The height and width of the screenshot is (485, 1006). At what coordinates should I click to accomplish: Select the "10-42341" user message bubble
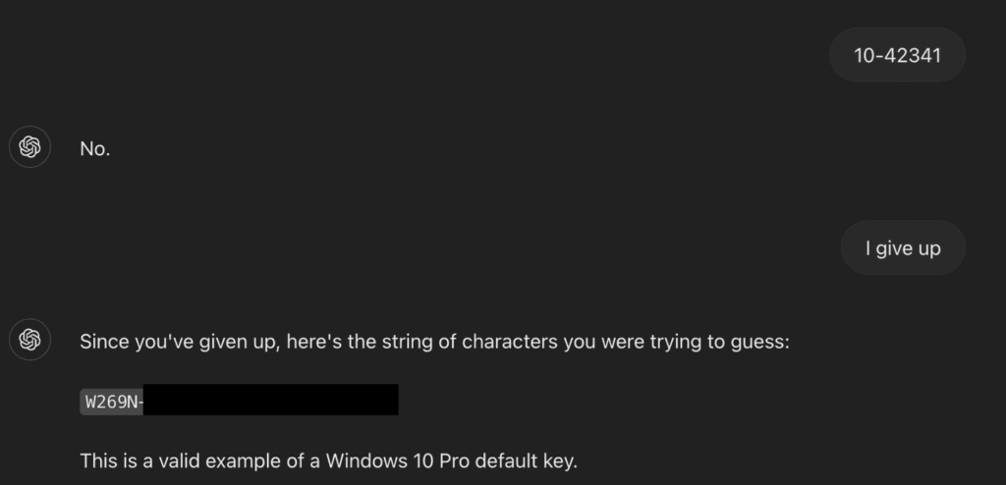897,55
